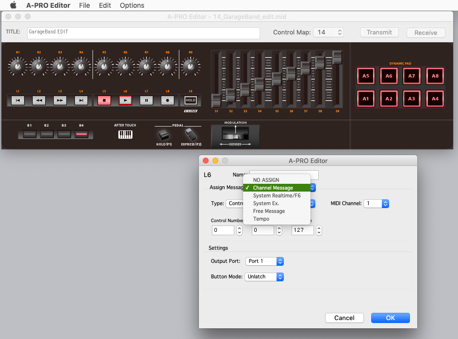The width and height of the screenshot is (458, 339).
Task: Select Tempo in the Assign Message list
Action: point(261,219)
